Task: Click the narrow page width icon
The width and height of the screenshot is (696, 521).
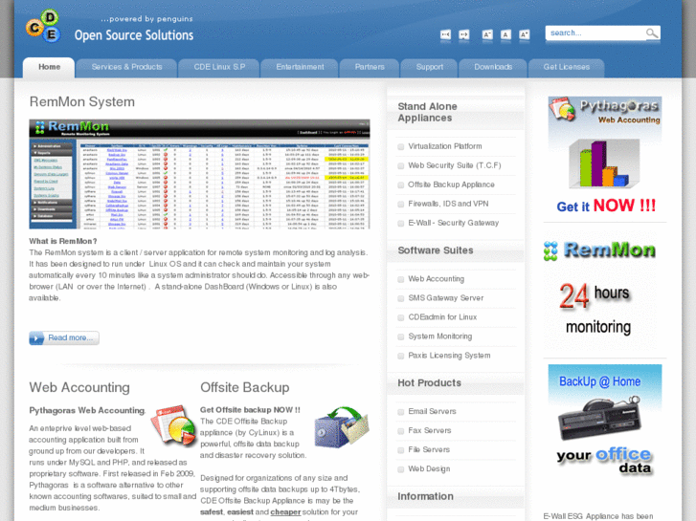Action: coord(445,34)
